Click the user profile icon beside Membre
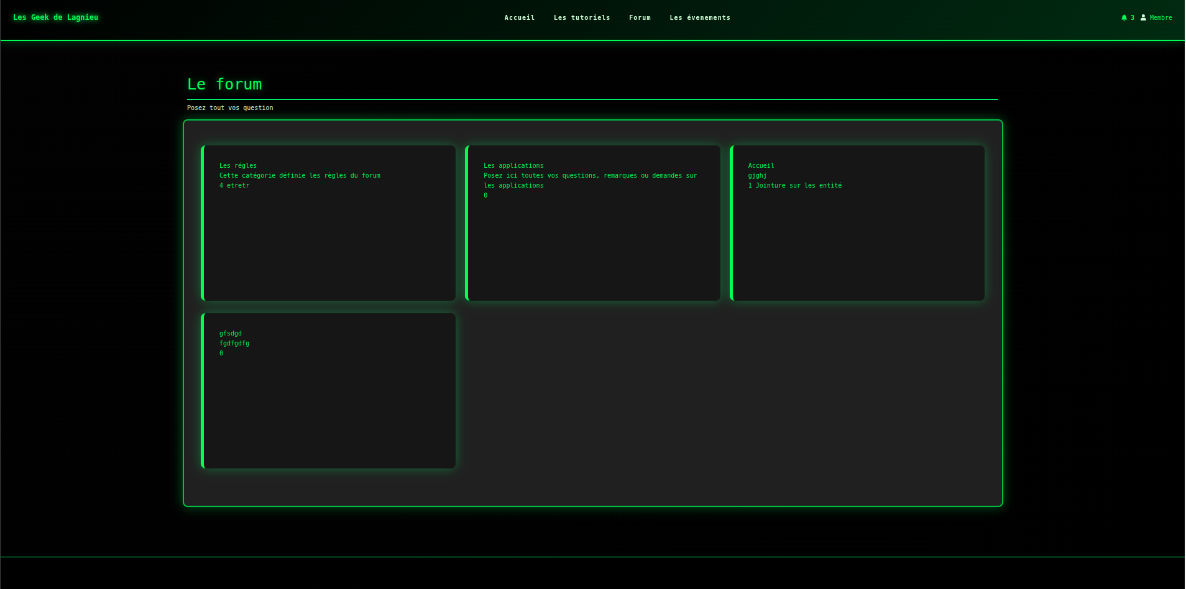1186x589 pixels. coord(1143,18)
